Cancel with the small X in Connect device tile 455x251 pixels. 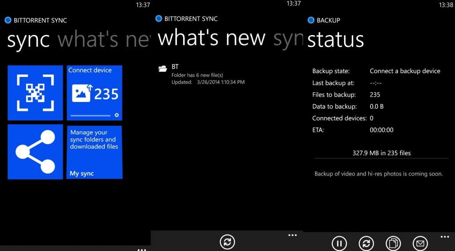117,115
